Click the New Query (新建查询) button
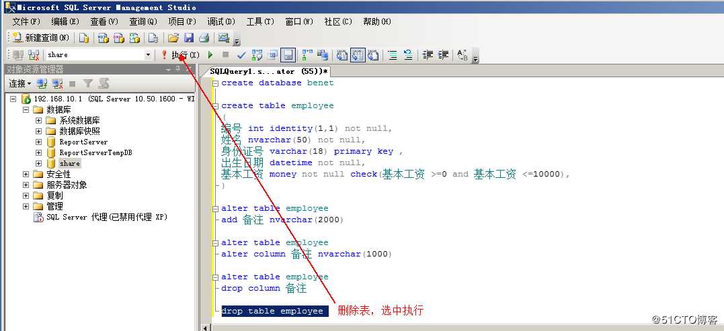Screen dimensions: 724x331 (40, 38)
